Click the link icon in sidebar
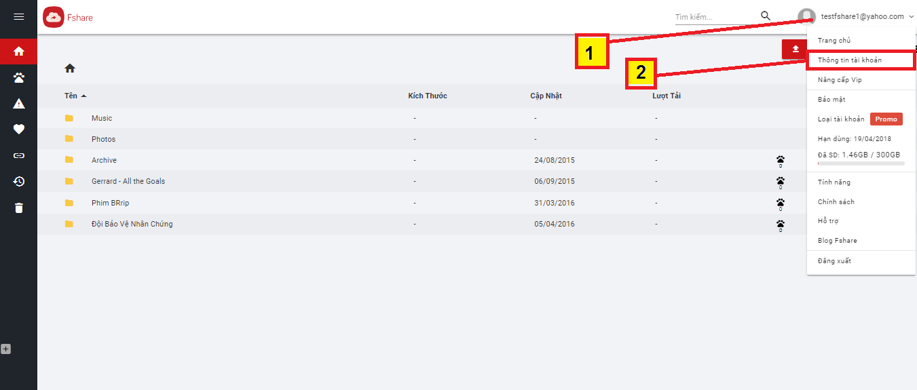Screen dimensions: 917x390 pyautogui.click(x=18, y=155)
